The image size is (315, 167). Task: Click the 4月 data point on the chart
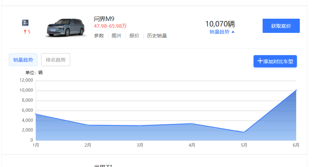coord(192,123)
